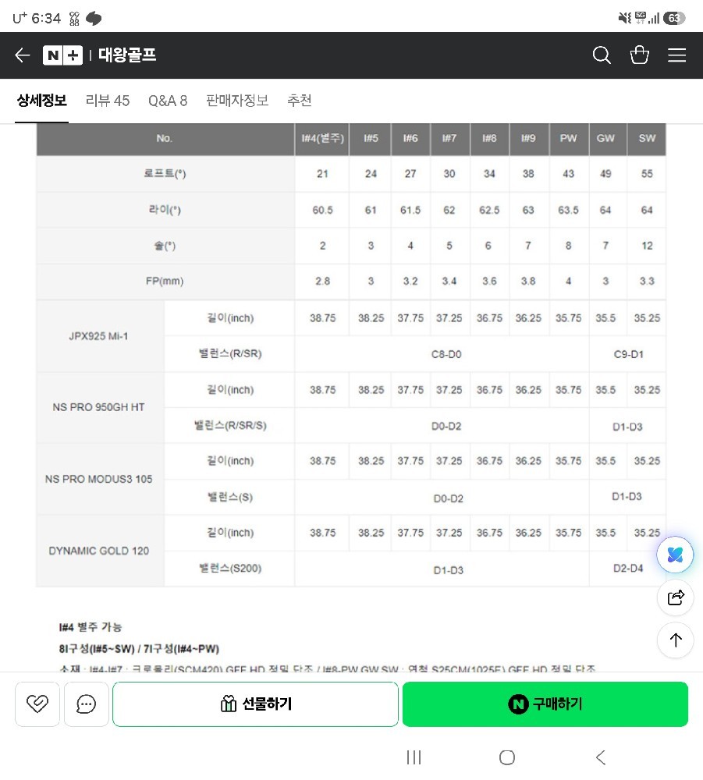Switch to the Q&A 8 tab
The image size is (703, 780).
pos(168,101)
